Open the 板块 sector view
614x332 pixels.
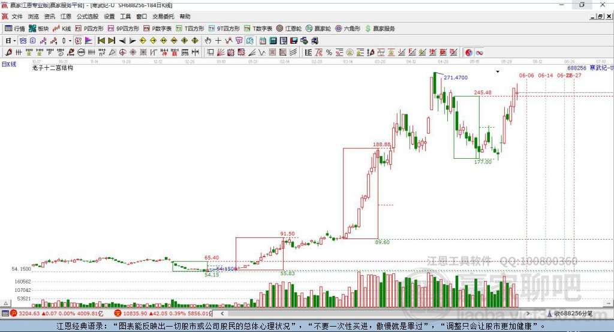39,29
